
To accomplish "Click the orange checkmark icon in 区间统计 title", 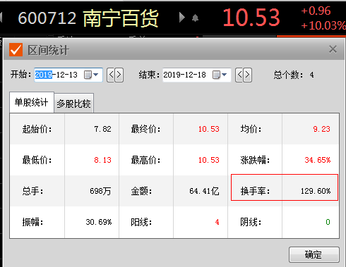I will 16,50.
